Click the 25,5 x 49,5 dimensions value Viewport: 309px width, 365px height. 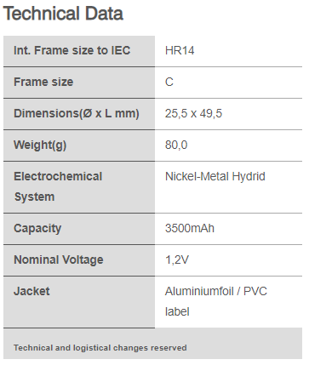click(193, 114)
